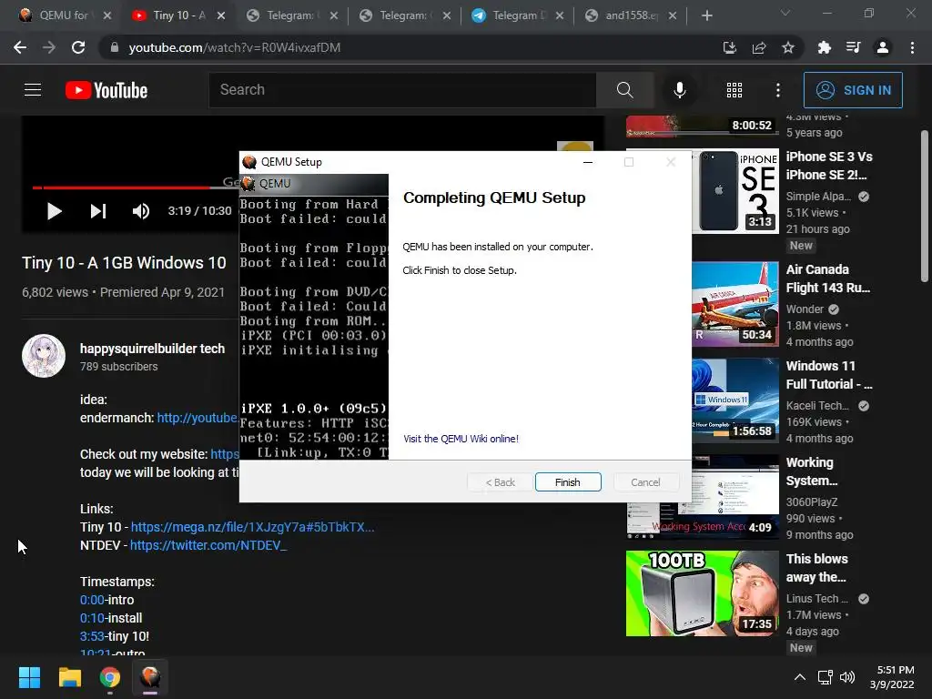Image resolution: width=932 pixels, height=699 pixels.
Task: Open the taskbar clock and date
Action: coord(892,677)
